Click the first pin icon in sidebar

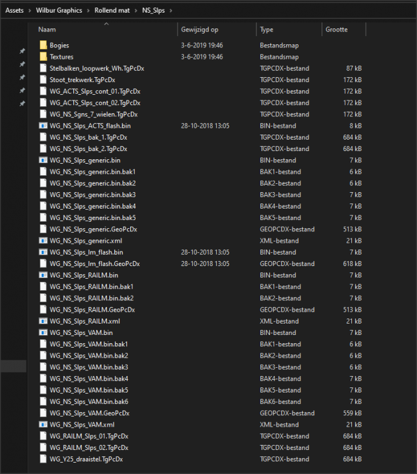coord(22,51)
